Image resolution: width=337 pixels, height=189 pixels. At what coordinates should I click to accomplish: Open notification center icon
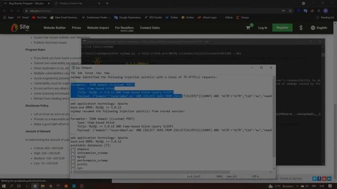pyautogui.click(x=330, y=186)
